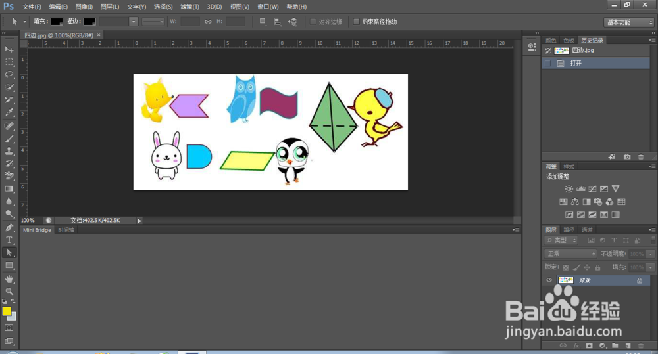Select the Move tool in the toolbox
This screenshot has width=658, height=354.
coord(9,49)
